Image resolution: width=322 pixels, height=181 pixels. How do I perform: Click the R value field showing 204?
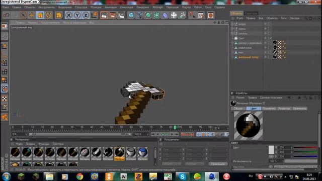click(285, 147)
